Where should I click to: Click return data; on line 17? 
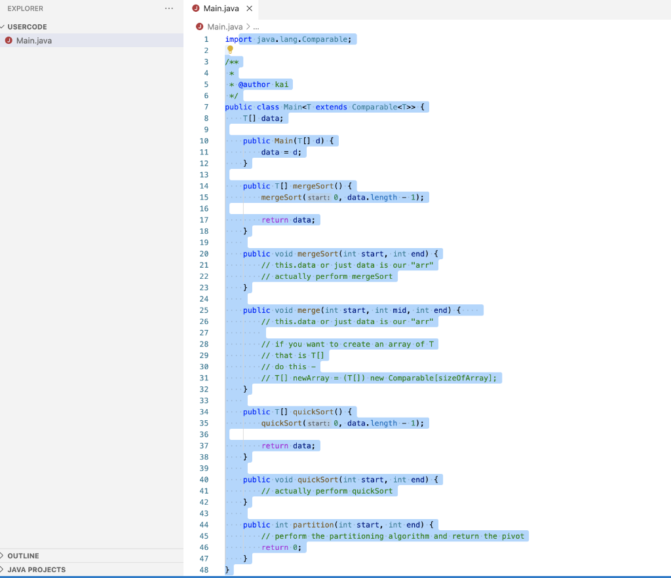coord(288,220)
